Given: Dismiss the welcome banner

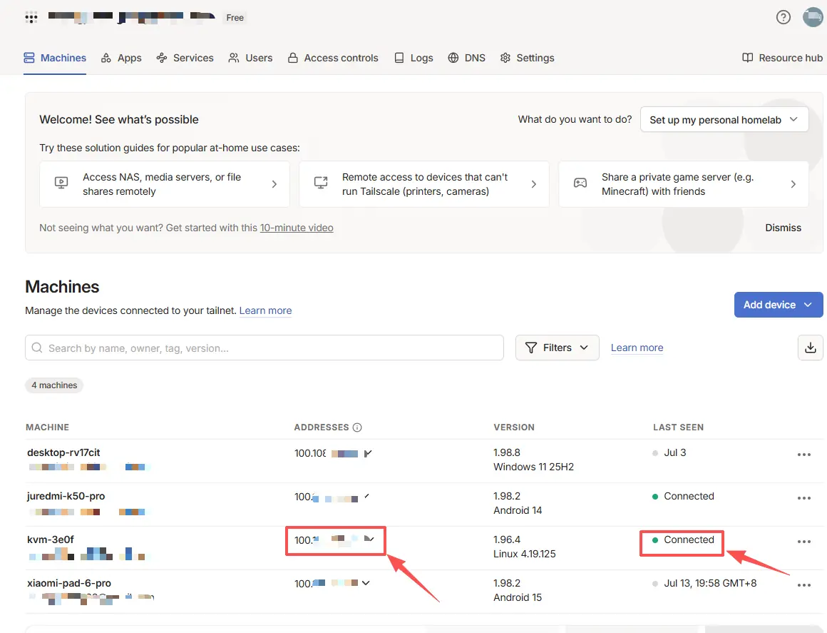Looking at the screenshot, I should tap(784, 228).
